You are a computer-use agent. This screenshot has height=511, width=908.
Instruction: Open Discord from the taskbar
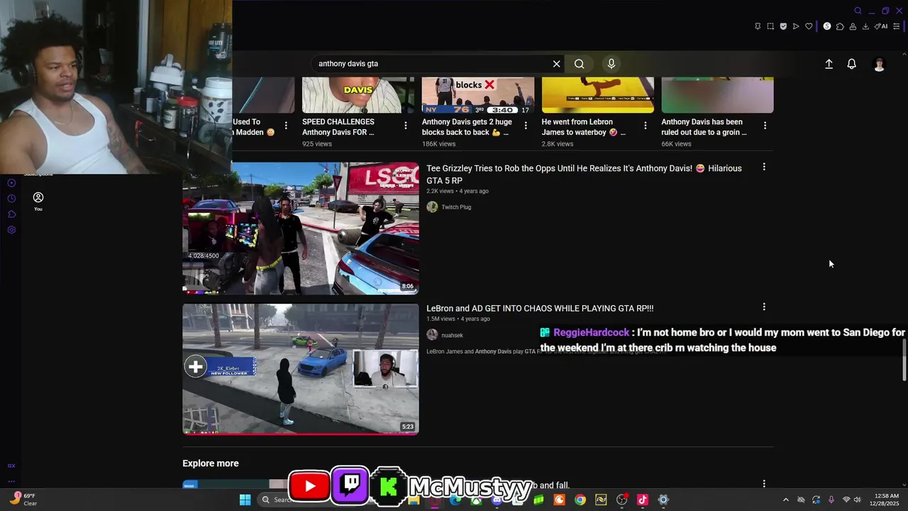497,500
